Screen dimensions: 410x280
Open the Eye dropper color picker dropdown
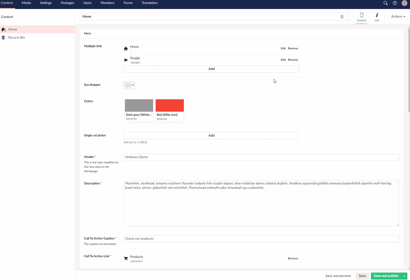coord(129,85)
